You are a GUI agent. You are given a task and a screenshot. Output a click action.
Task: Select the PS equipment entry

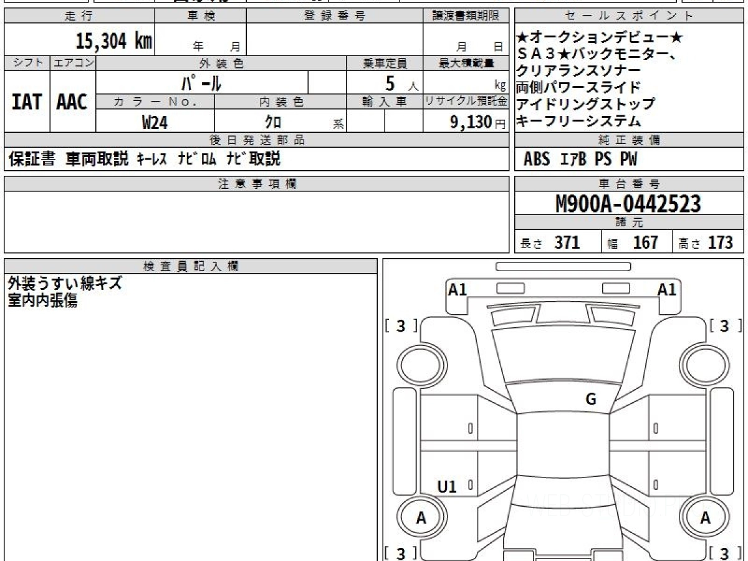603,160
